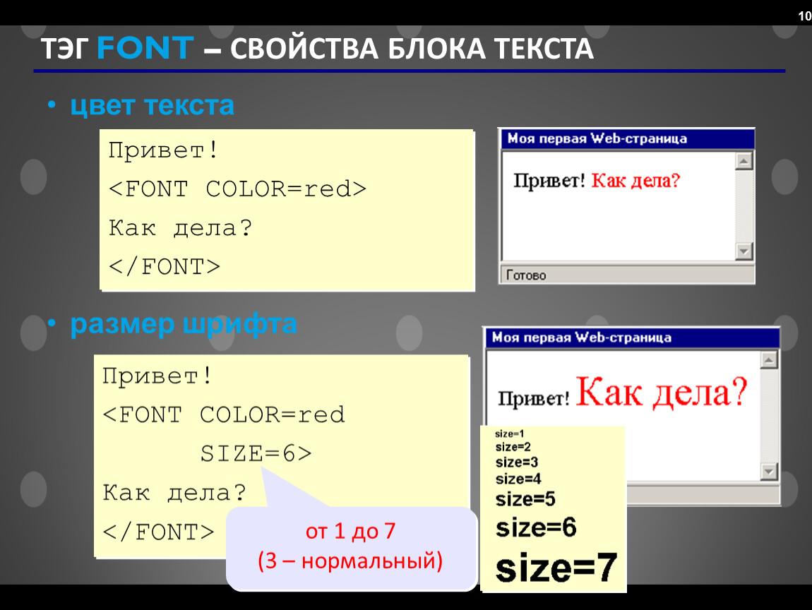Click '</FONT>' in the top code box
812x610 pixels.
[x=164, y=267]
